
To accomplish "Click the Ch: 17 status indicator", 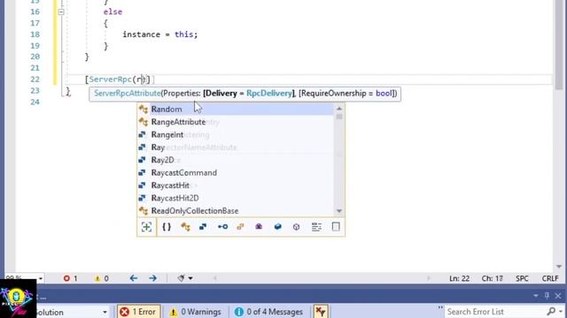I will tap(493, 278).
